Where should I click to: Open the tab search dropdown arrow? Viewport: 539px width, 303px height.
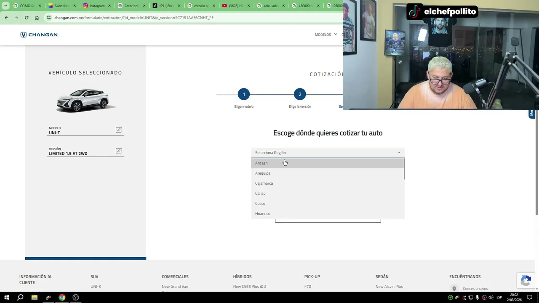pos(5,6)
